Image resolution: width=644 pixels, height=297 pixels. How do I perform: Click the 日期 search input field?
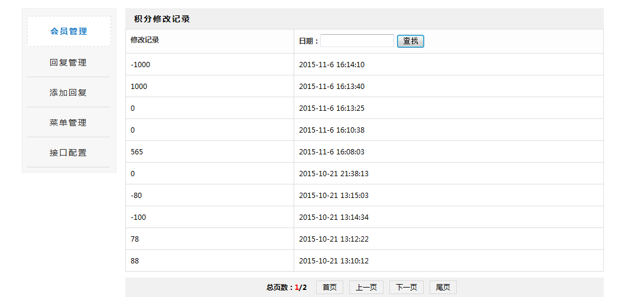point(357,41)
